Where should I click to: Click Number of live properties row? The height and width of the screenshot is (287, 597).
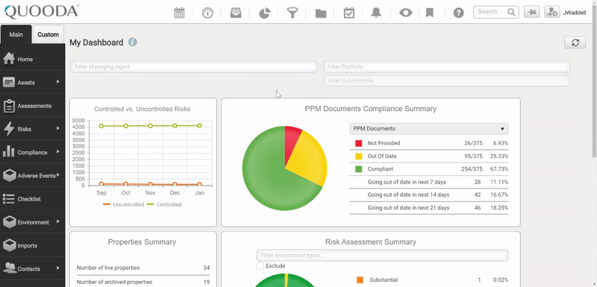tap(143, 268)
